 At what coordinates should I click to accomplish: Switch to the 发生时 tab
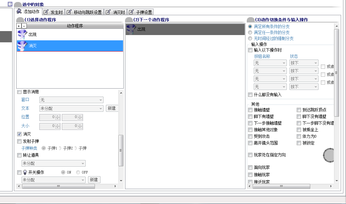(x=53, y=12)
